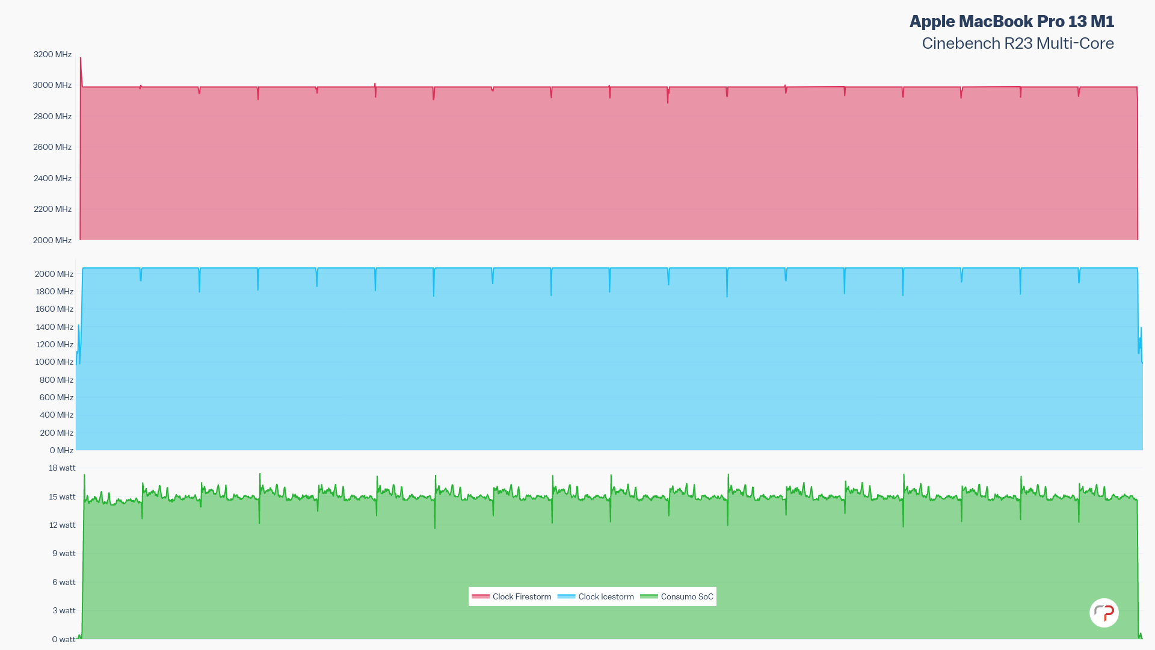Toggle the Clock Icestorm legend entry

point(605,596)
